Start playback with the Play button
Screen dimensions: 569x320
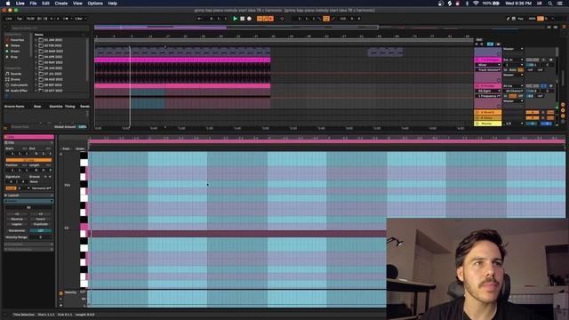235,19
